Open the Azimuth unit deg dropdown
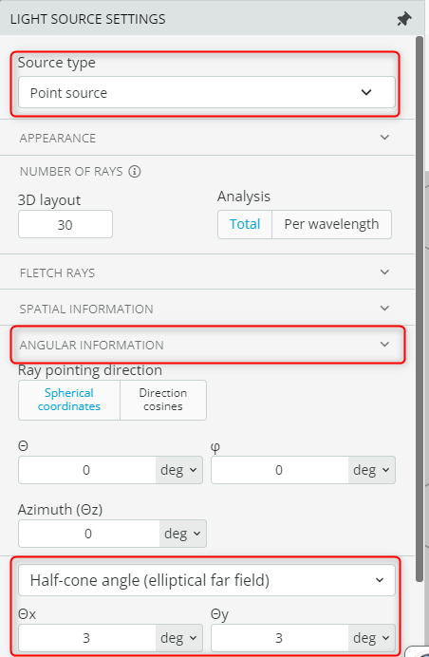 [x=182, y=534]
